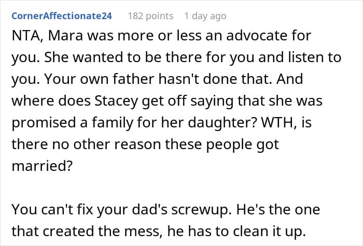Open the '1 day ago' timestamp permalink

(205, 16)
